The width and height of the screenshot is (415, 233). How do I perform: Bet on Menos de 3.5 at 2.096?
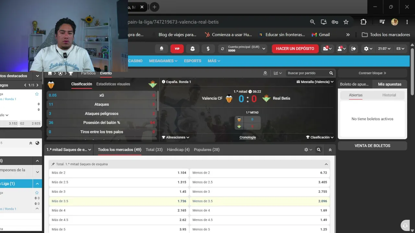[260, 201]
